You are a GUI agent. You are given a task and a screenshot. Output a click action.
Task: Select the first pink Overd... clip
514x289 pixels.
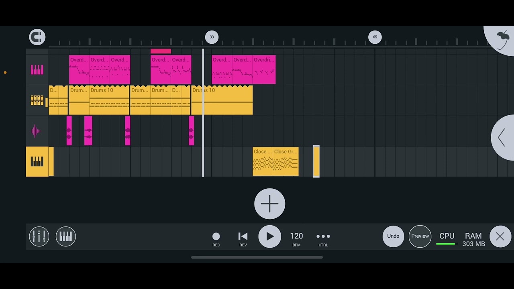click(x=79, y=69)
